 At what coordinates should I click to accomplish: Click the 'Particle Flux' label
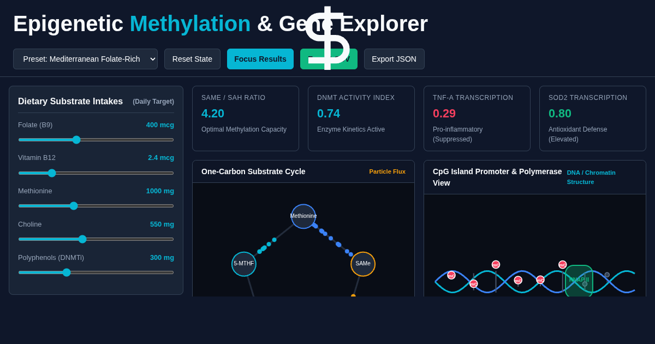[x=388, y=171]
